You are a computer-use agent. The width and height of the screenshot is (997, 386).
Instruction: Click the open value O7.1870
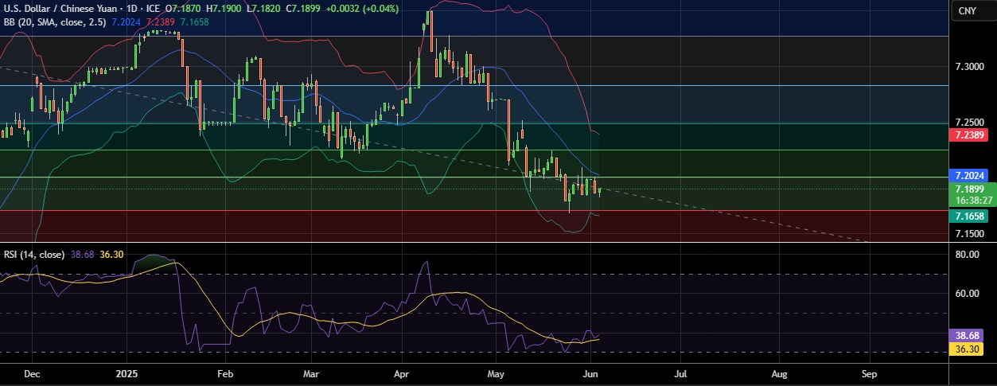click(x=184, y=9)
